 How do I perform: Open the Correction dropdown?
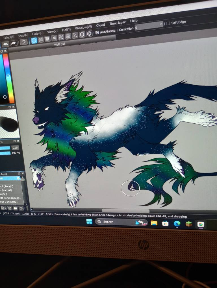pos(149,25)
